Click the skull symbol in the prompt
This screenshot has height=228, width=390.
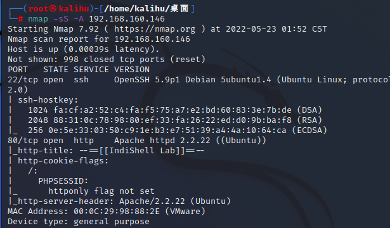point(53,9)
